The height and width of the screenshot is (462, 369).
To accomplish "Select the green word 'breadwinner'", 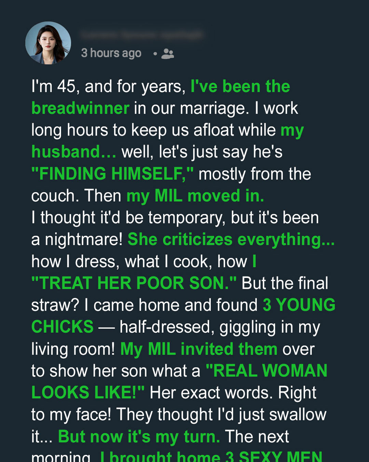I will (x=80, y=108).
